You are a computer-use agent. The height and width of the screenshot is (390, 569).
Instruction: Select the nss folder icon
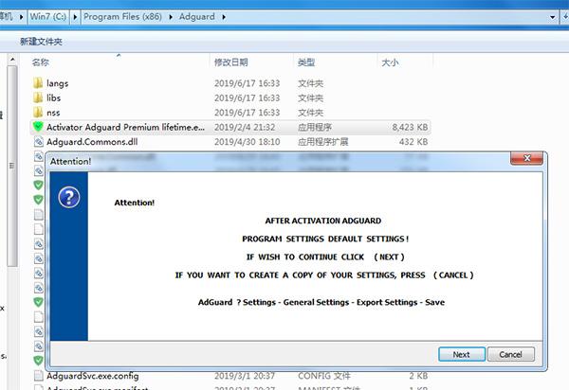click(x=38, y=113)
